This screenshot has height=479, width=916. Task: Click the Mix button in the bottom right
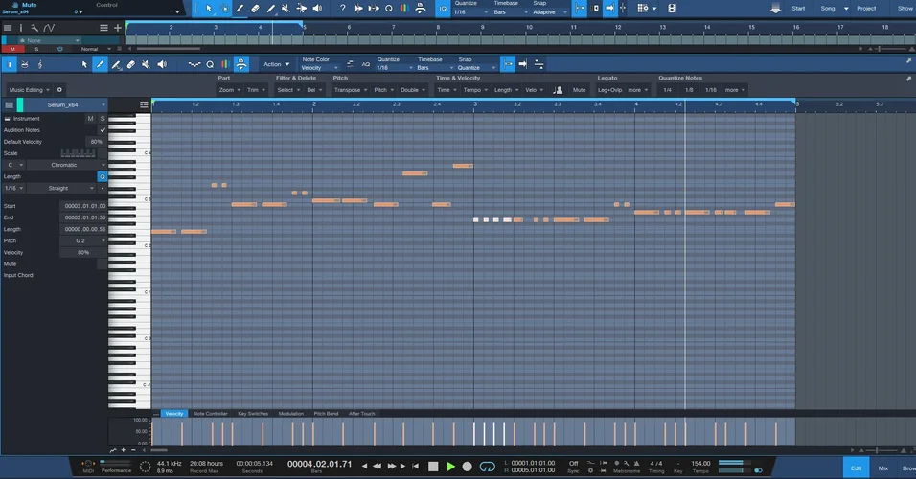point(882,468)
